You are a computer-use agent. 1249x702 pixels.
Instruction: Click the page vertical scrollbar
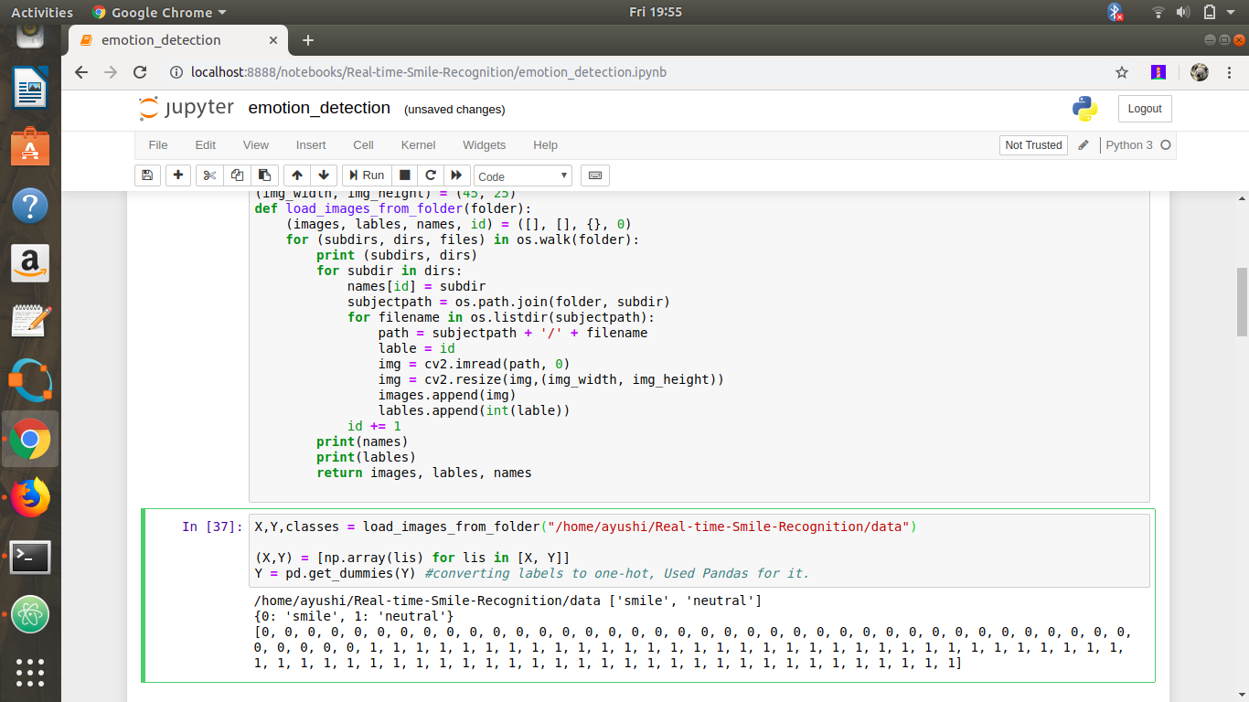[1242, 302]
